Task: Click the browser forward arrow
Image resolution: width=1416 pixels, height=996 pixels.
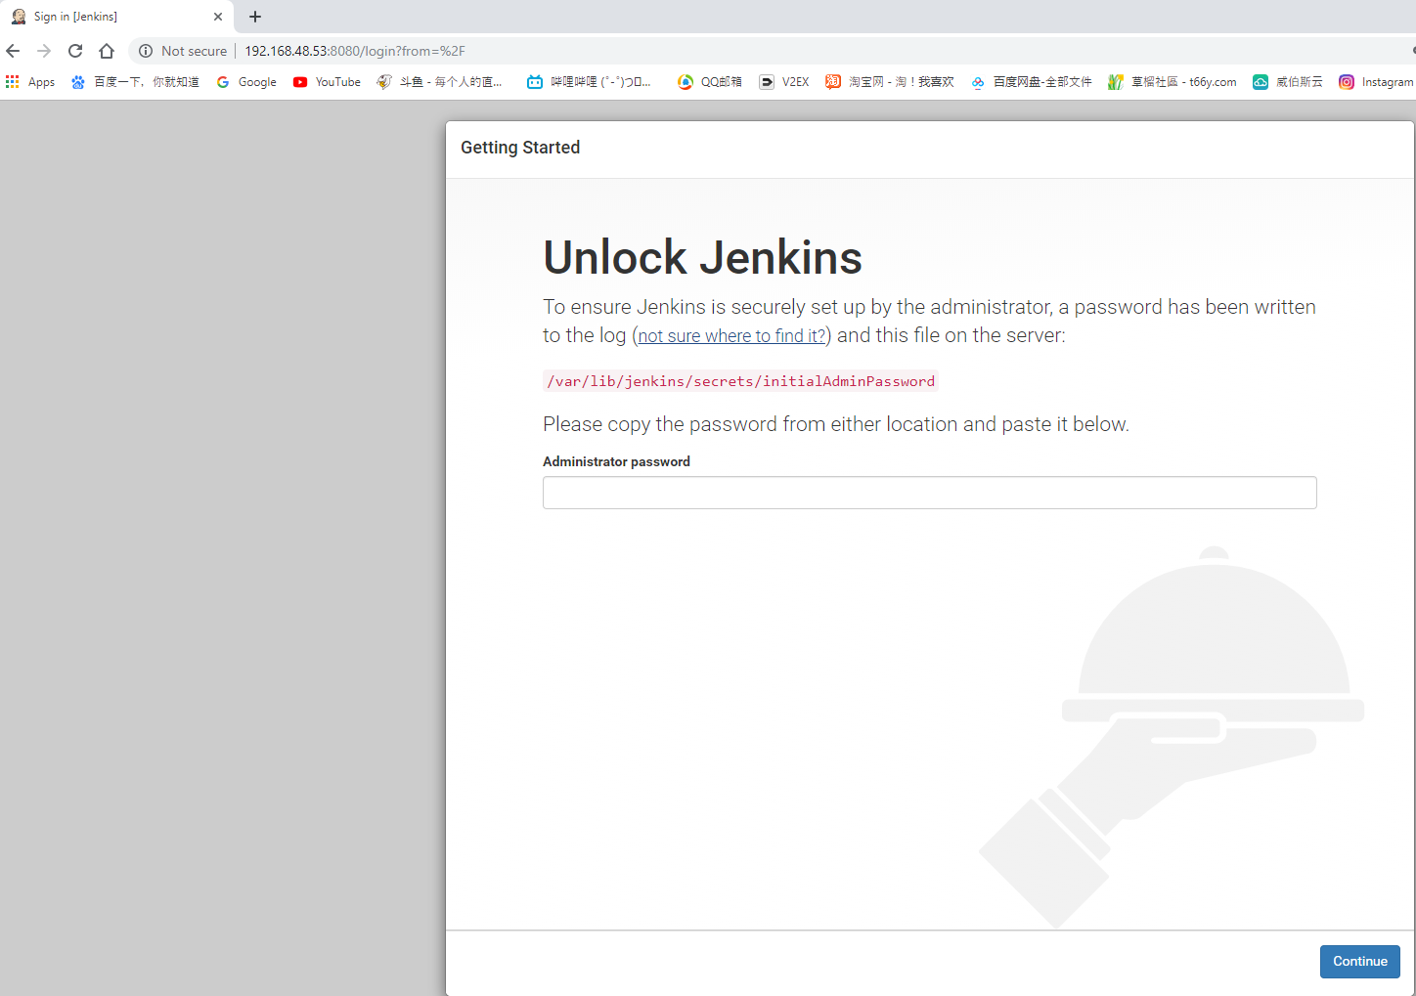Action: 44,51
